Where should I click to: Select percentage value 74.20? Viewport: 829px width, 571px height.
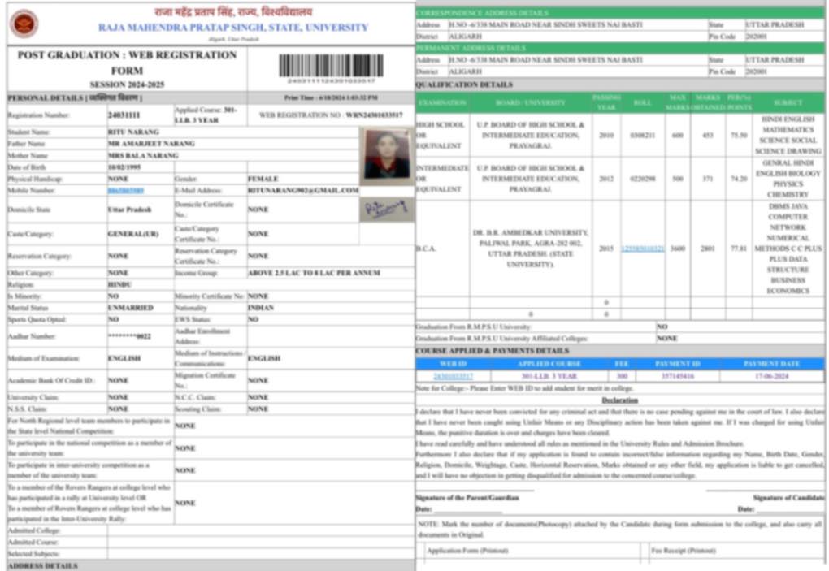[x=739, y=179]
